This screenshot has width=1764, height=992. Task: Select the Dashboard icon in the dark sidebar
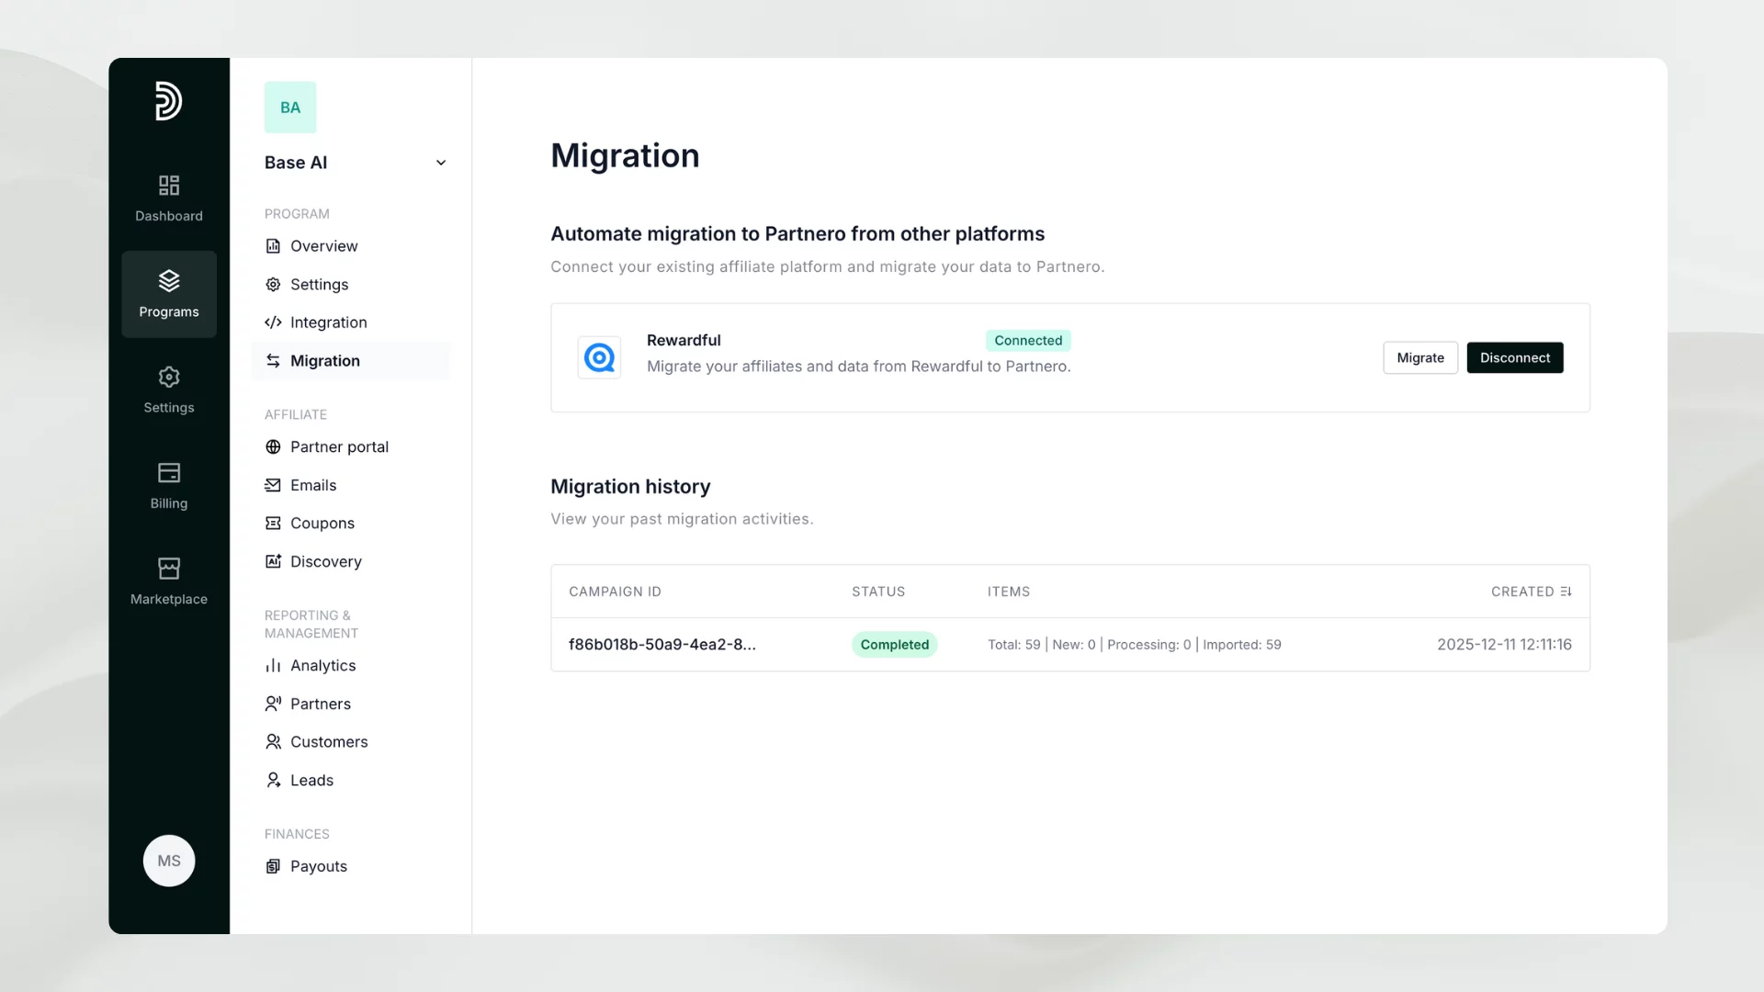pos(168,185)
